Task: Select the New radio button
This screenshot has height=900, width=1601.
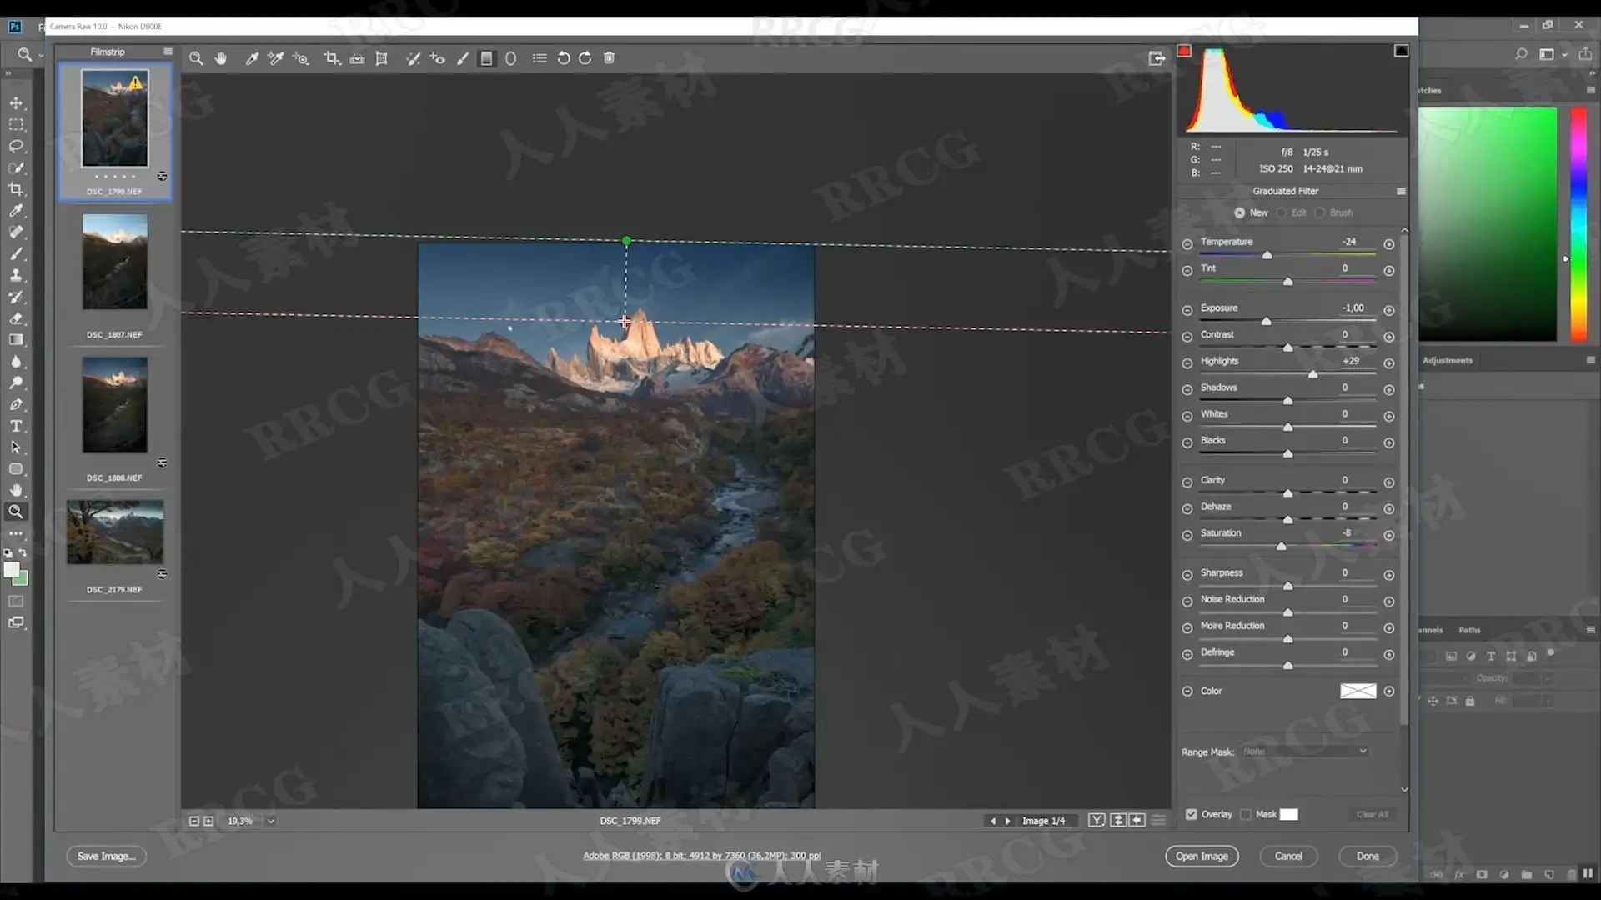Action: point(1240,212)
